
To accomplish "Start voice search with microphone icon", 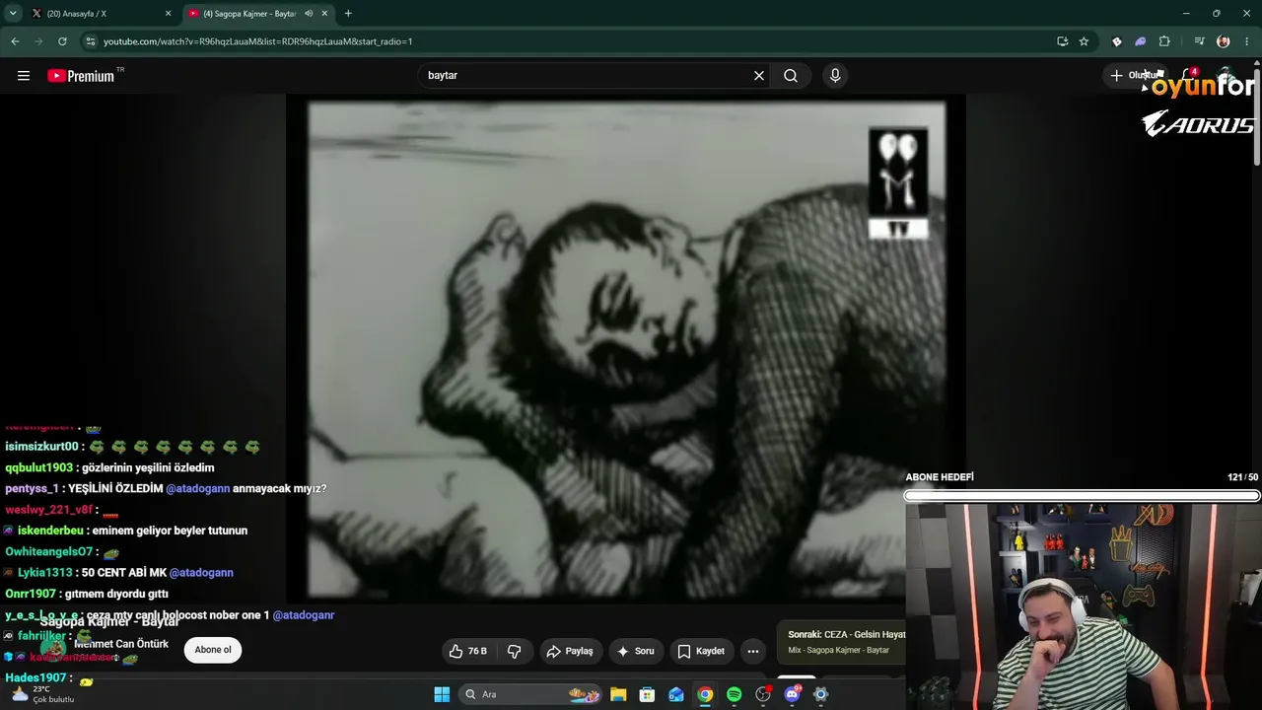I will point(835,76).
